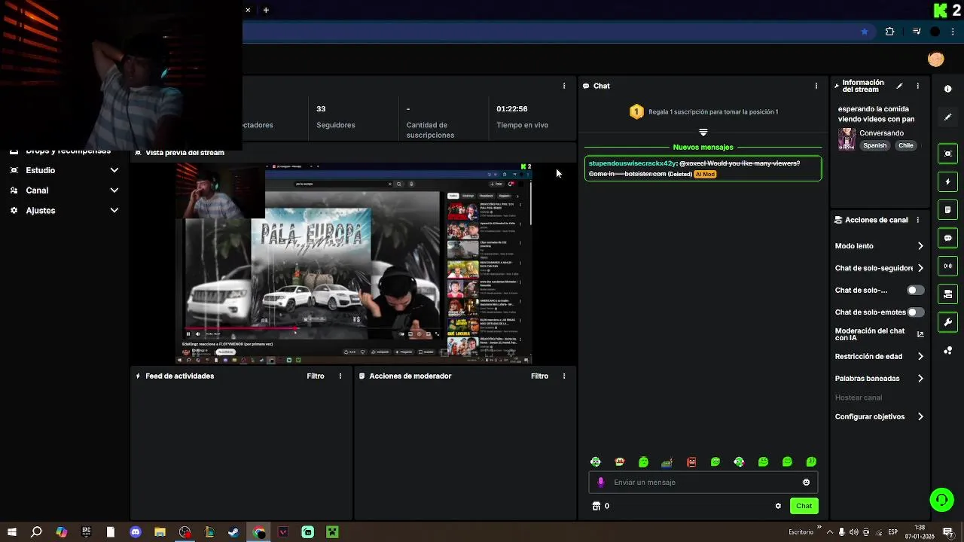
Task: Click the user avatar at top right
Action: pos(936,59)
